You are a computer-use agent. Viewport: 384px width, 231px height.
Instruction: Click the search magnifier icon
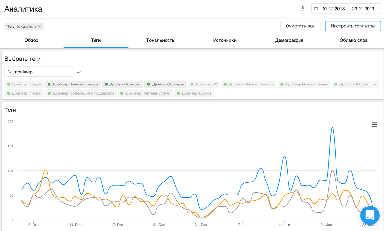coord(10,72)
